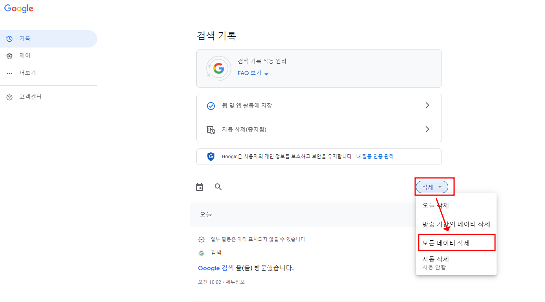Click the 자동 삭제 calendar-clock icon
Screen dimensions: 545x302
pyautogui.click(x=211, y=130)
